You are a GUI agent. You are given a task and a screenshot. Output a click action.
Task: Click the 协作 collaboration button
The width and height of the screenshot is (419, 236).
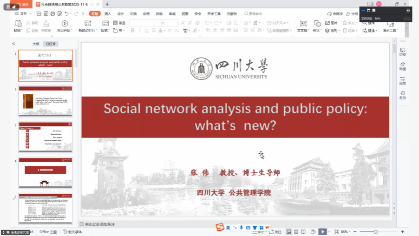click(x=352, y=14)
